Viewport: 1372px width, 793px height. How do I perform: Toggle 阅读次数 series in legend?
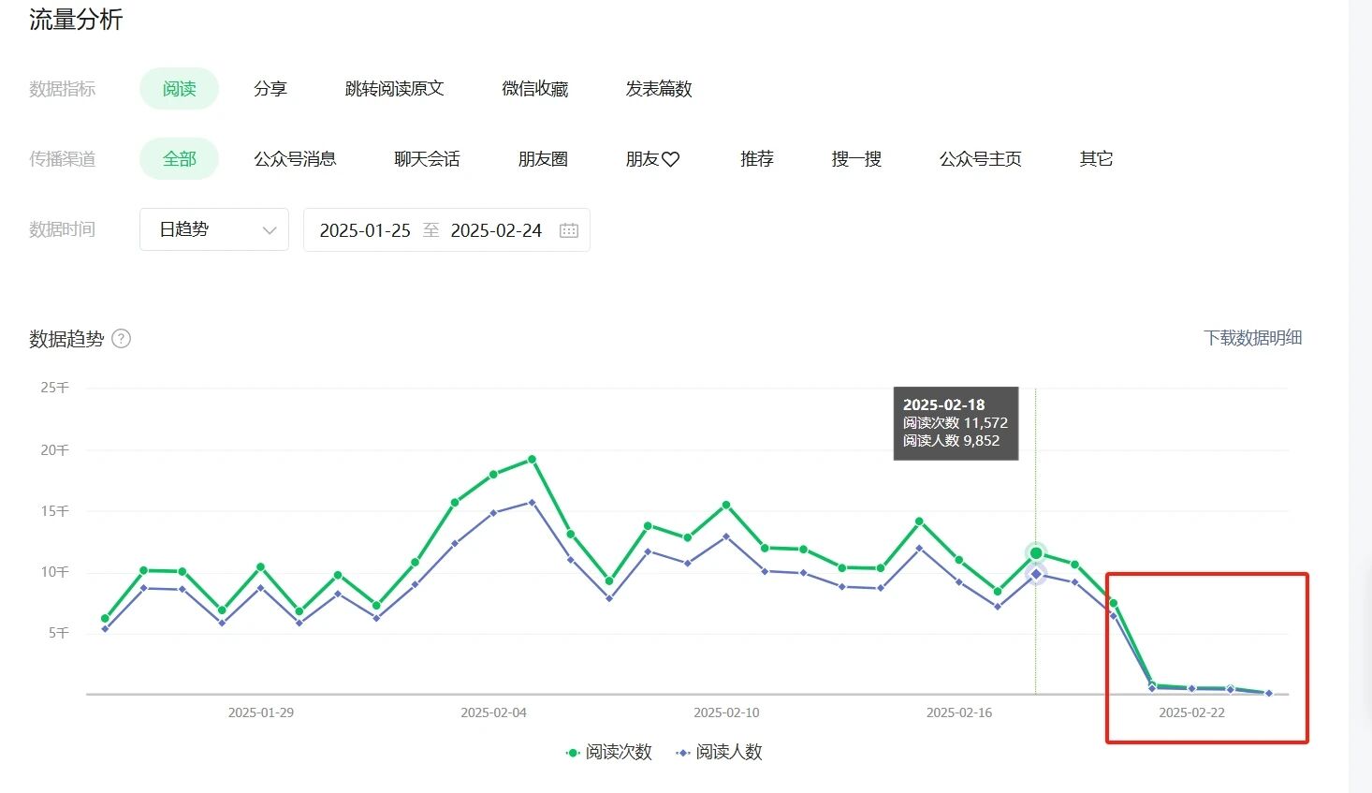coord(609,752)
